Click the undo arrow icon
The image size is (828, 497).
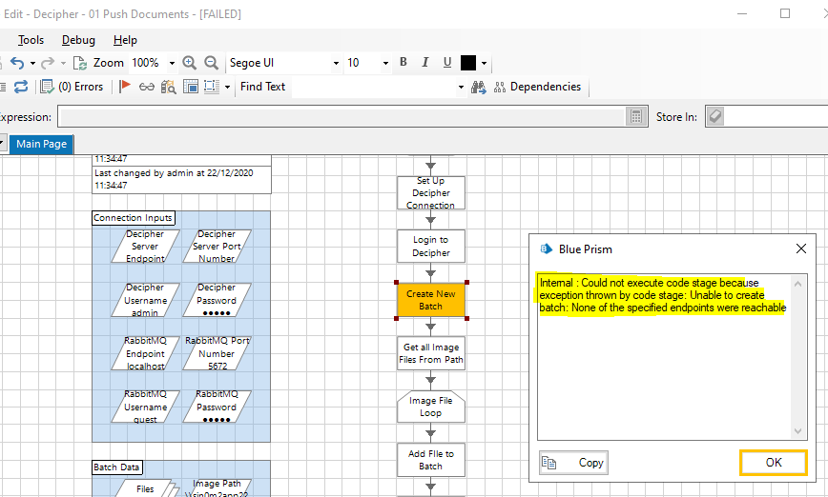click(16, 63)
